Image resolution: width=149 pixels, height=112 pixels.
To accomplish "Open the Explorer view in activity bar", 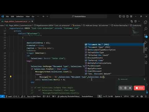I will pos(146,22).
